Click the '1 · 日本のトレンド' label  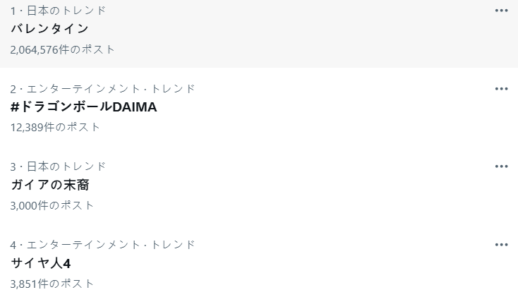click(x=59, y=11)
